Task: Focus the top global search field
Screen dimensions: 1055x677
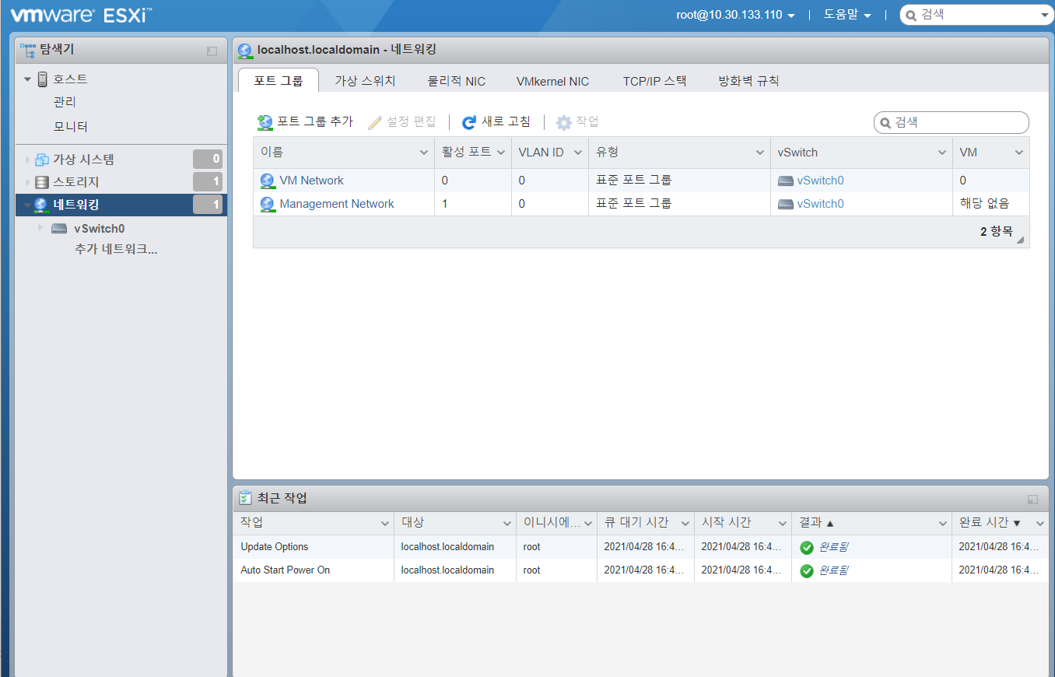Action: point(976,15)
